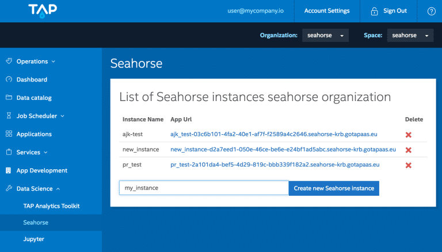Open the Space seahorse dropdown
442x252 pixels.
pyautogui.click(x=410, y=36)
